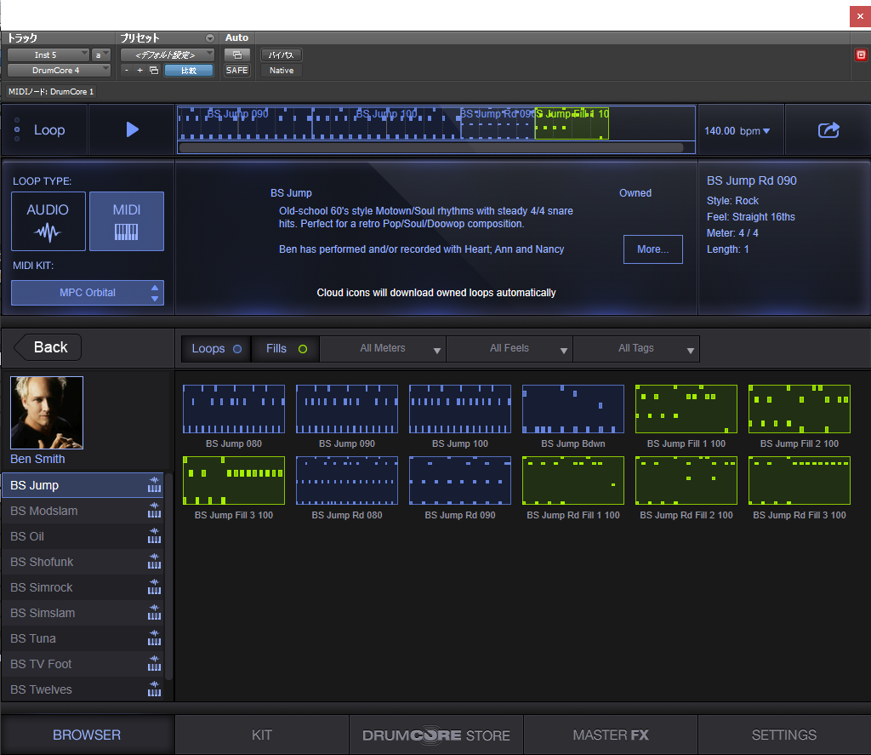Screen dimensions: 871x755
Task: Click the Native button
Action: (x=281, y=71)
